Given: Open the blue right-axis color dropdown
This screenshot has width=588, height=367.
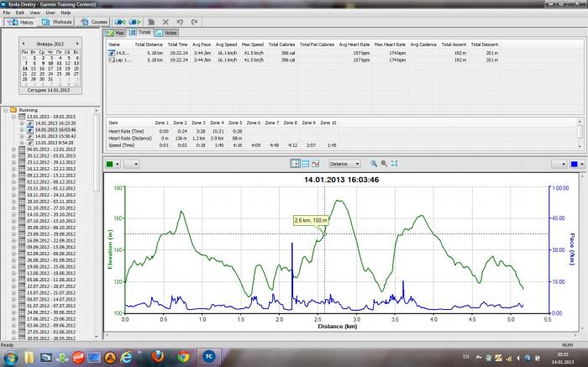Looking at the screenshot, I should pos(577,164).
